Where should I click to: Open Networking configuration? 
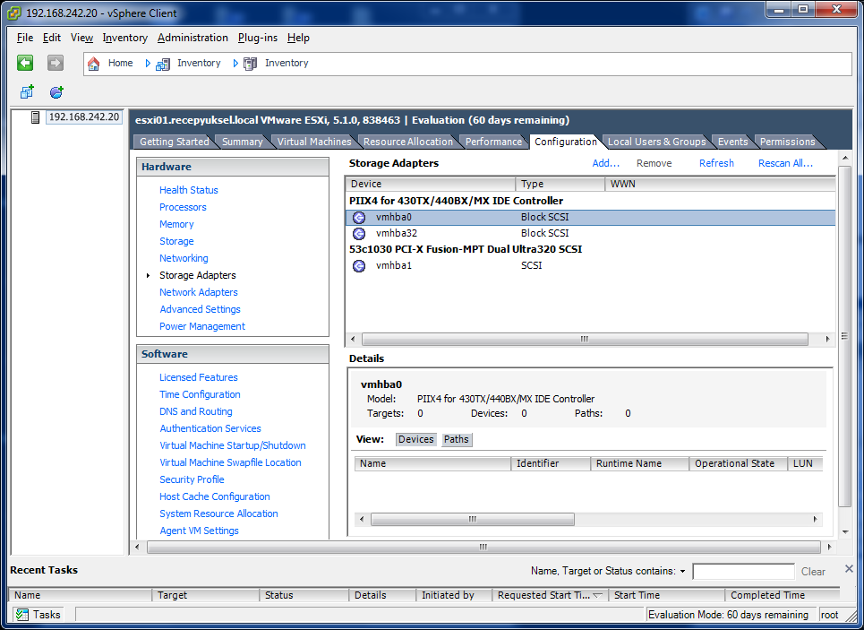point(184,259)
